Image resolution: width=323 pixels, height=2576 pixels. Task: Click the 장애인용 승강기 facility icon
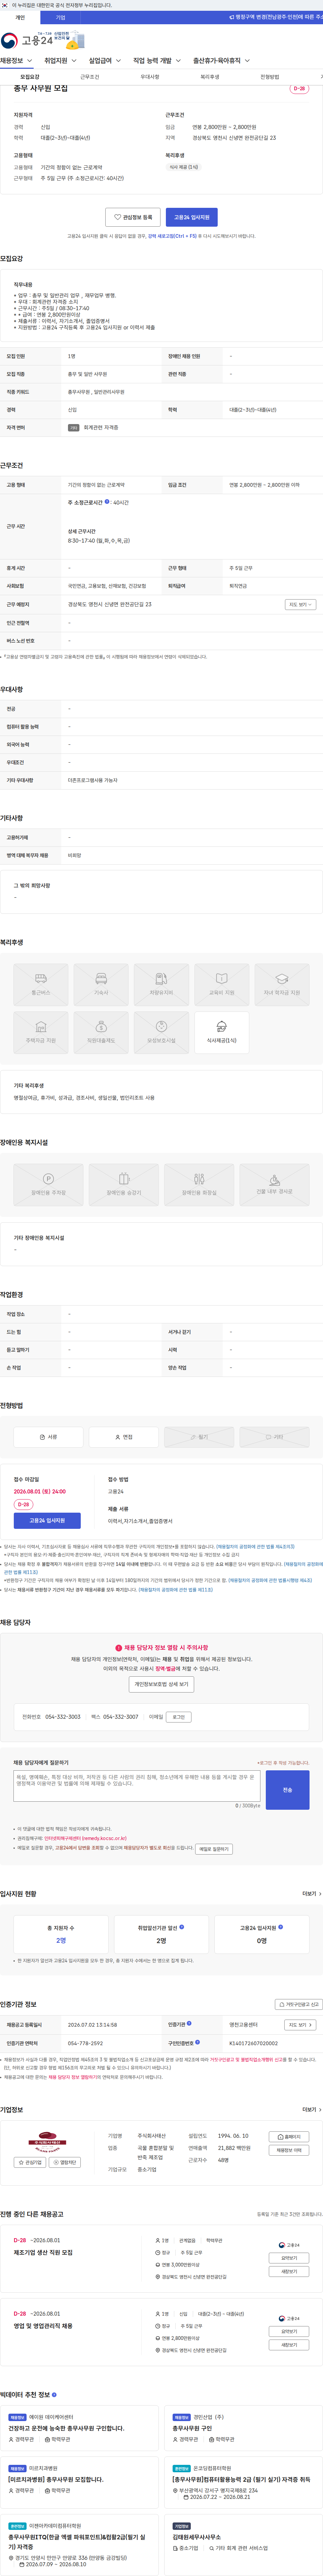pyautogui.click(x=124, y=1185)
